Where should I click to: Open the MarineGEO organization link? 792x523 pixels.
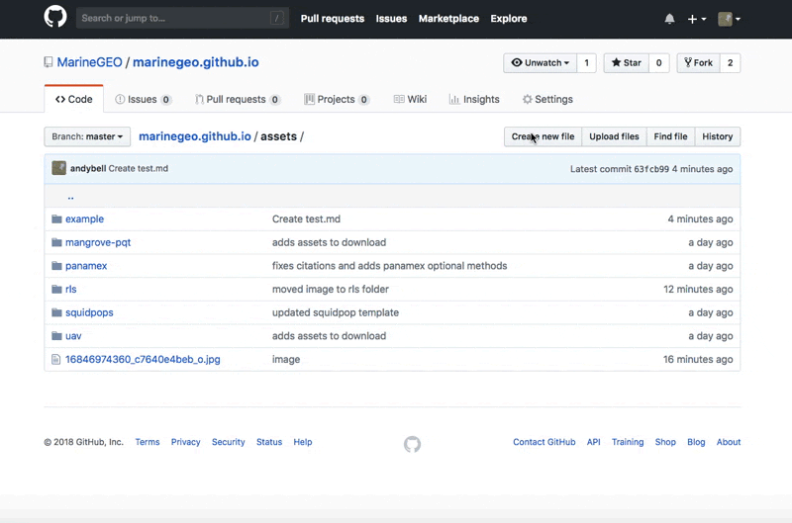click(x=89, y=62)
